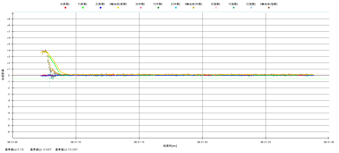339x153 pixels.
Task: Click the light blue Z(短期) legend dot
Action: coord(251,8)
